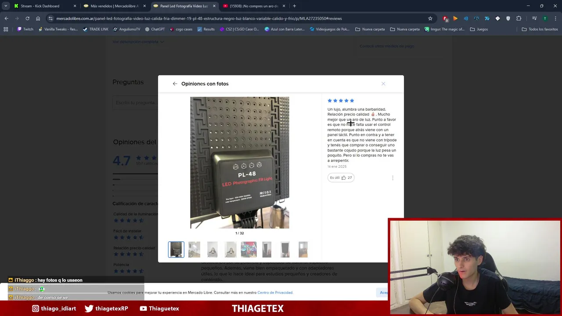The height and width of the screenshot is (316, 562).
Task: Open the apps grid in bookmarks bar
Action: 6,29
